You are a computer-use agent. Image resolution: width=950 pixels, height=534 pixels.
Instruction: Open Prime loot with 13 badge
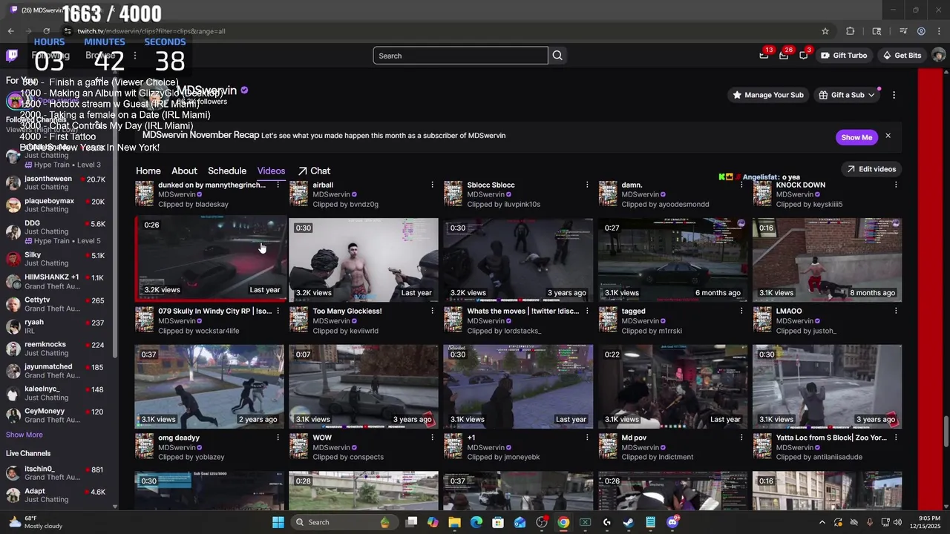point(764,56)
